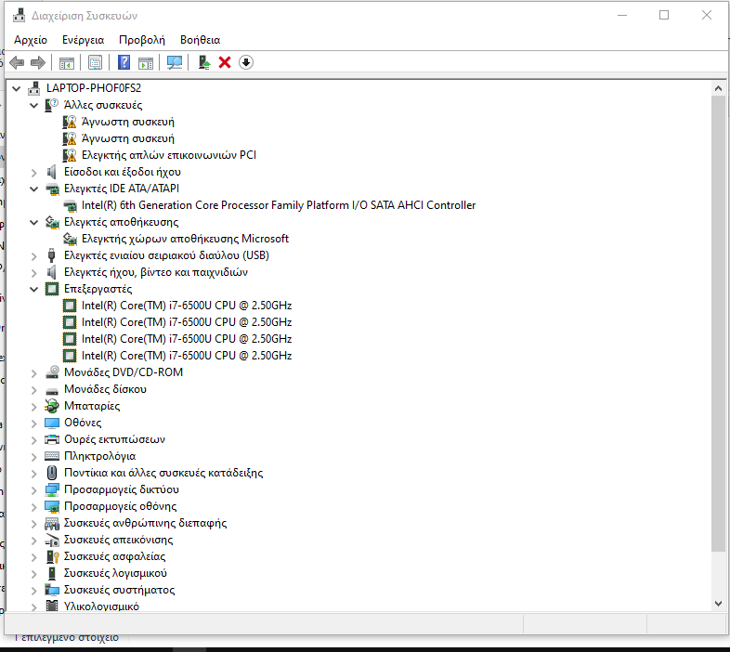
Task: Click the Μπαταρίες battery icon
Action: [x=52, y=406]
